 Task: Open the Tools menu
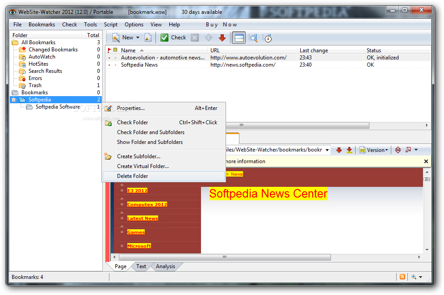tap(90, 25)
